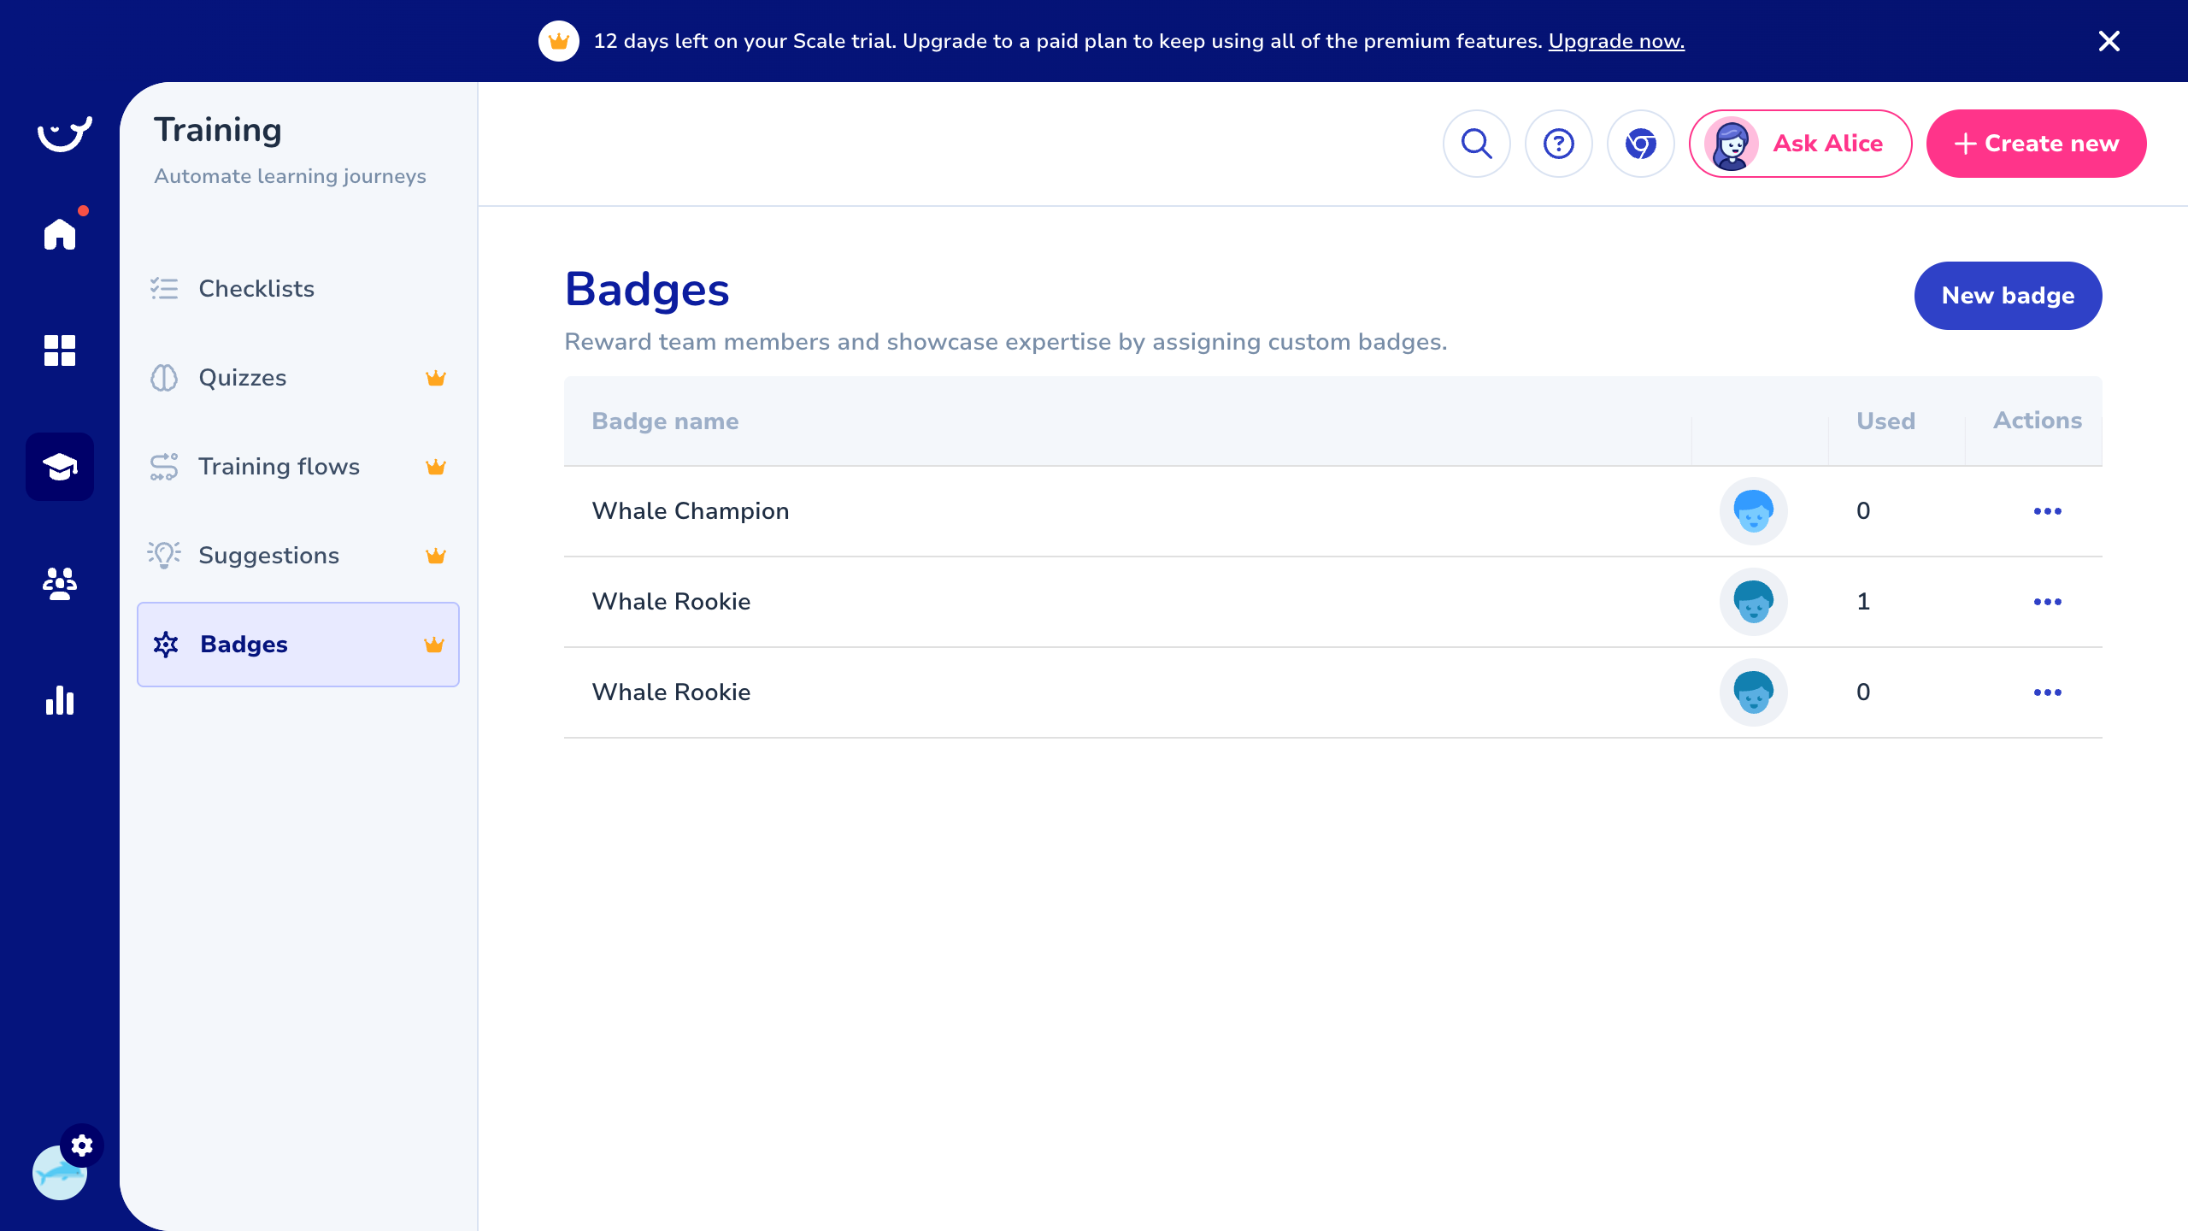The height and width of the screenshot is (1231, 2188).
Task: Switch to the Training flows section
Action: pos(279,467)
